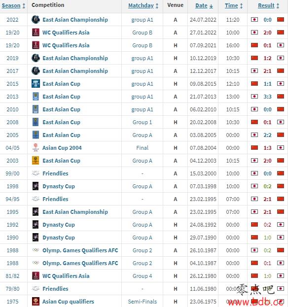Click the East Asian Cup 2015 logo icon

36,84
